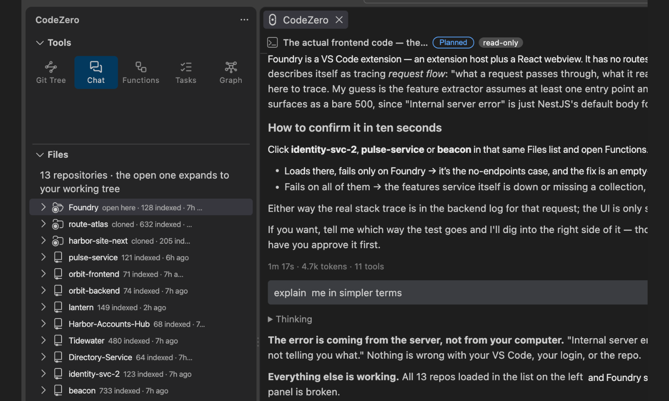
Task: Click the read-only badge
Action: 500,43
